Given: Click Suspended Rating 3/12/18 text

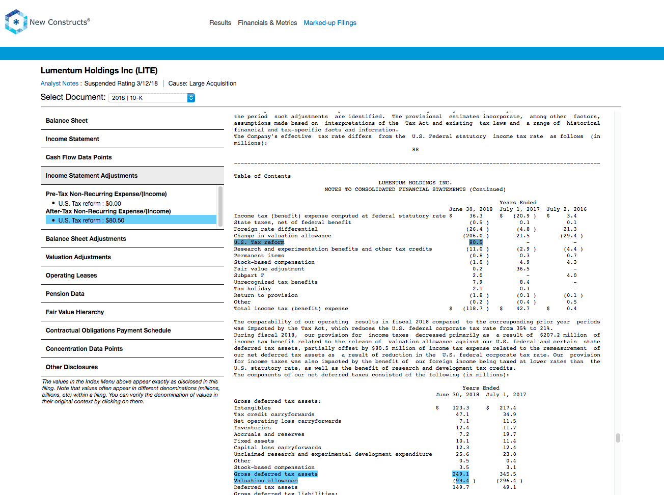Looking at the screenshot, I should click(121, 84).
